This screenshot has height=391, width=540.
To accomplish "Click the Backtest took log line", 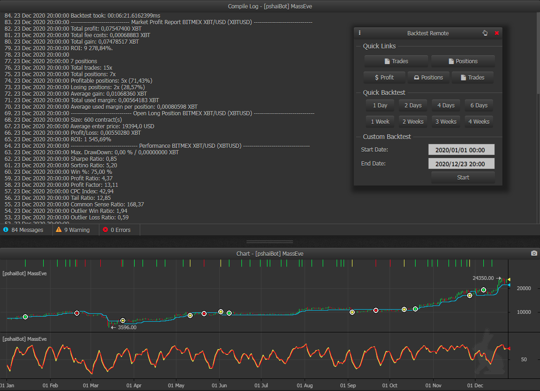I will tap(82, 15).
